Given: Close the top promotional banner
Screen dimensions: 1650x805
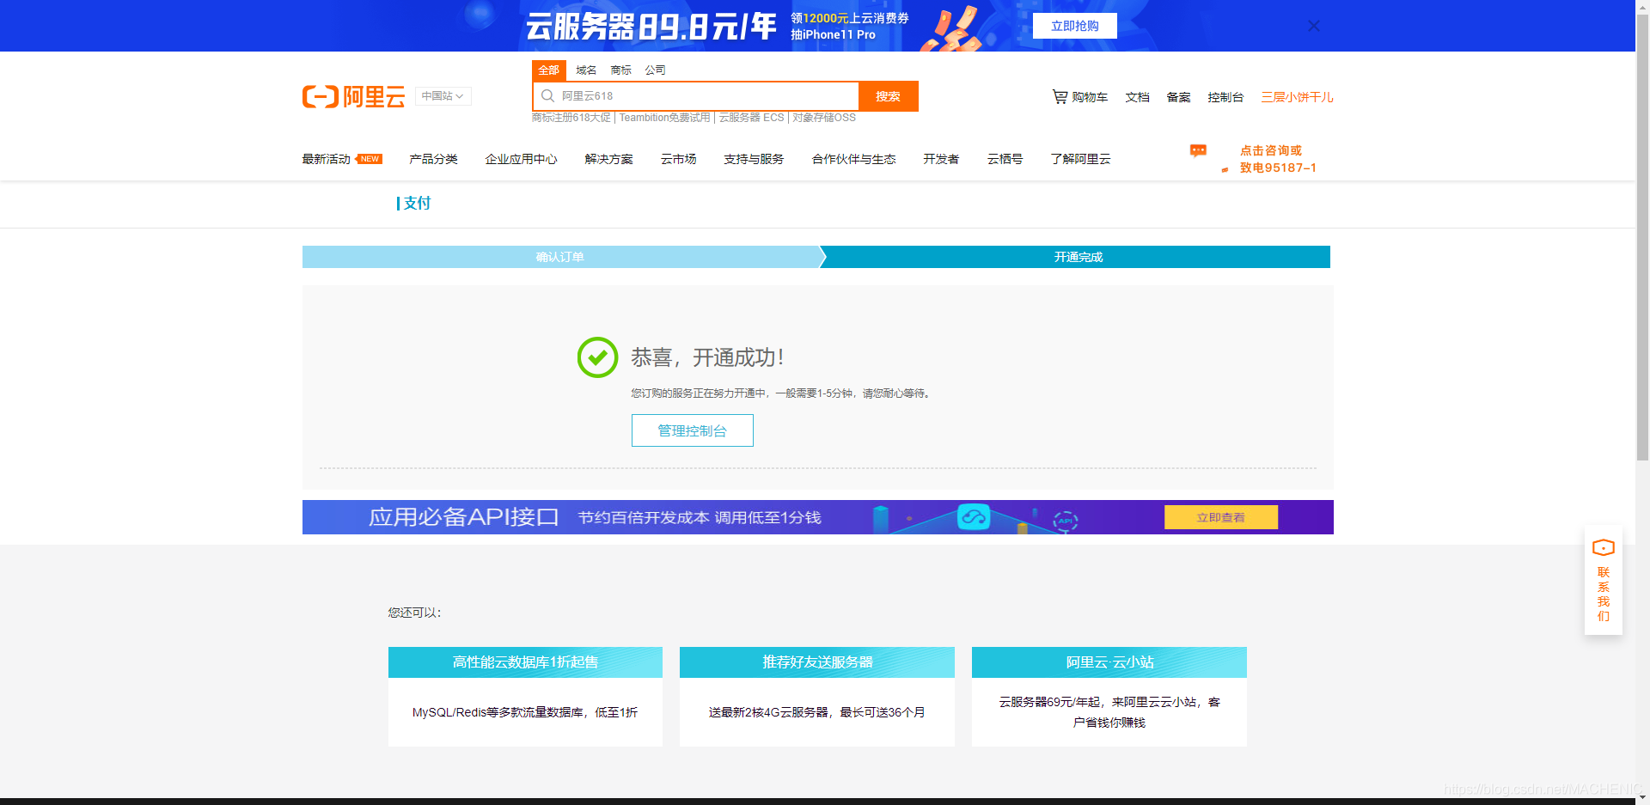Looking at the screenshot, I should coord(1313,26).
